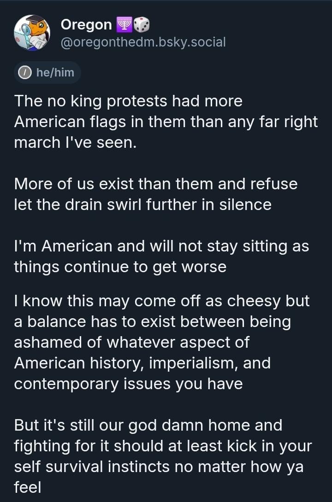
Task: Click the line starting "I'm American and will"
Action: click(161, 246)
